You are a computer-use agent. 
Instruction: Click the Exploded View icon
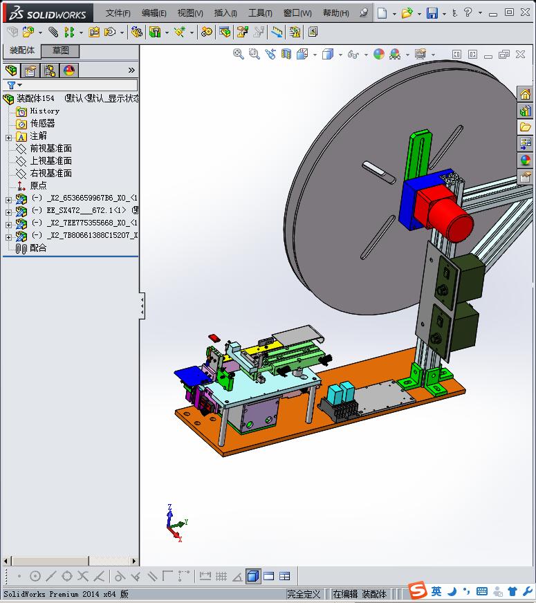[242, 32]
